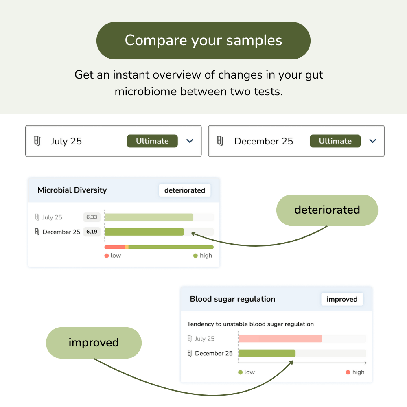The image size is (407, 407).
Task: Click the December 25 green bar in Microbial Diversity
Action: [x=144, y=232]
